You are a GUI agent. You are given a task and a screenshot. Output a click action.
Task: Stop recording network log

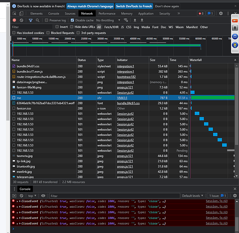pos(14,20)
